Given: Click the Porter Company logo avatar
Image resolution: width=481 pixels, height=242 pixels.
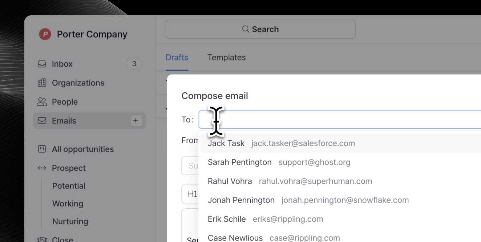Looking at the screenshot, I should click(45, 34).
